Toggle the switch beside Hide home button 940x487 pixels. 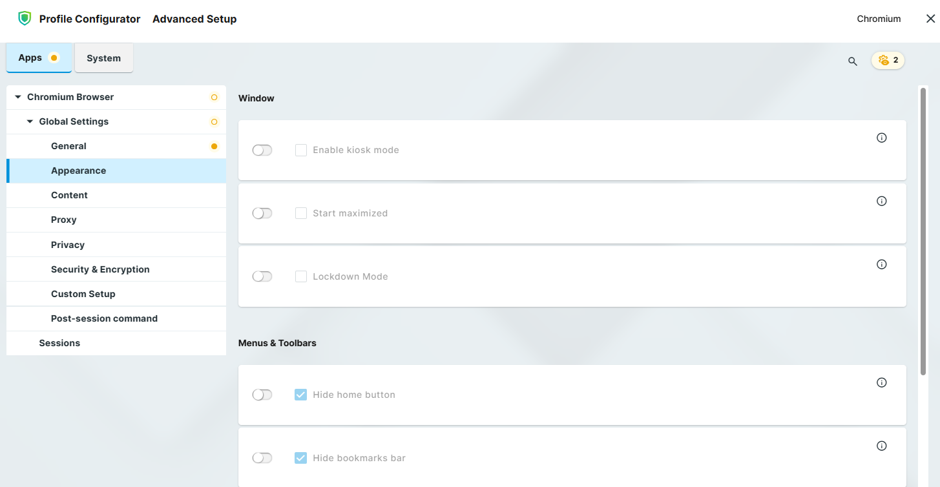262,395
